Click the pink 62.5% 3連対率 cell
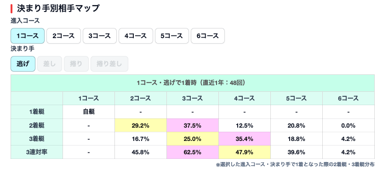Viewport: 383px width, 174px height. tap(193, 152)
